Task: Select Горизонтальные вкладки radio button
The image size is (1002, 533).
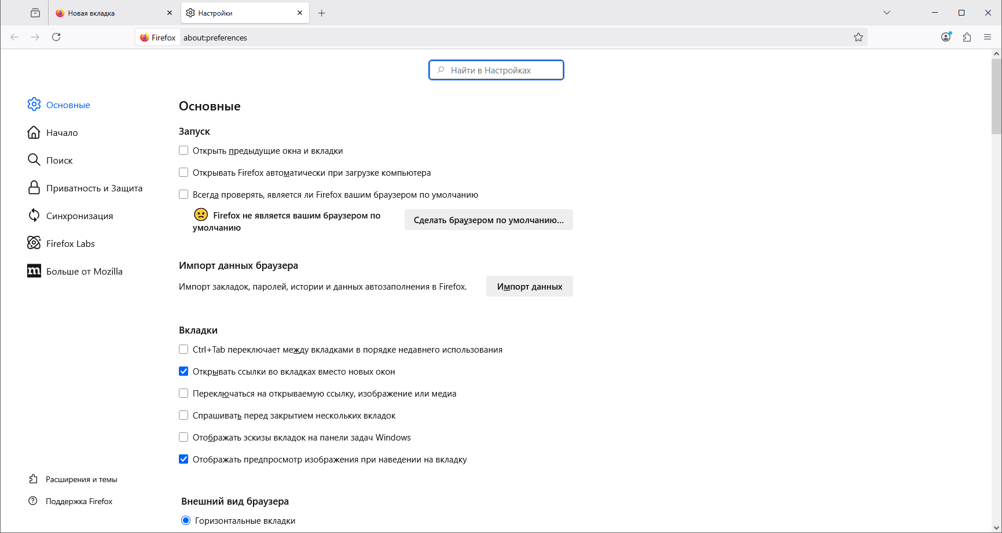Action: (186, 520)
